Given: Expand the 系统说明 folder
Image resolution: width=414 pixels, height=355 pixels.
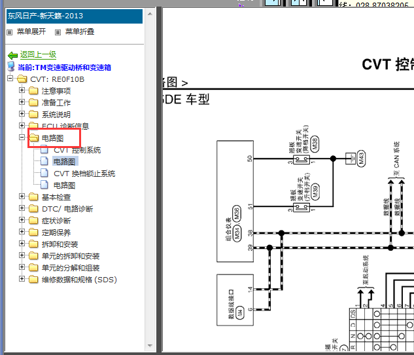Looking at the screenshot, I should [x=22, y=114].
